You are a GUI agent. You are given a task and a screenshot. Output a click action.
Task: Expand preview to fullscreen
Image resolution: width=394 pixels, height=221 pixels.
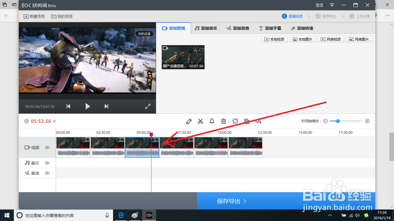tap(148, 106)
